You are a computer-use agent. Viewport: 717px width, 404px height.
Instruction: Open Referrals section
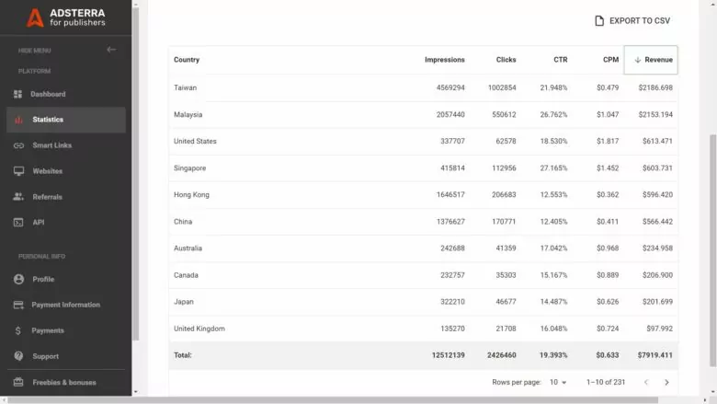click(66, 197)
